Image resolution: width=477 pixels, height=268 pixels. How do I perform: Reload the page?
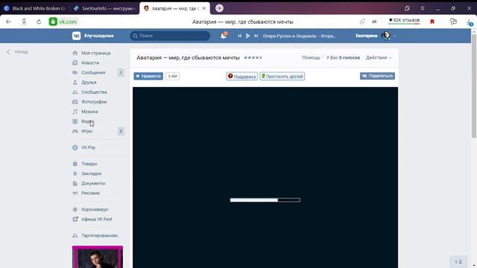[39, 22]
